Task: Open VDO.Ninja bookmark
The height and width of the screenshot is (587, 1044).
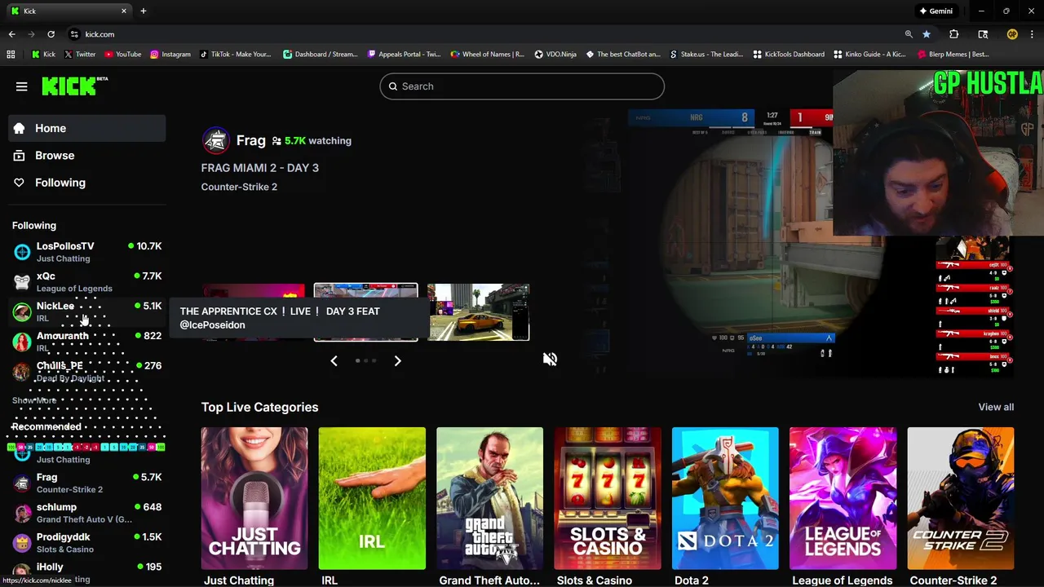Action: click(555, 55)
